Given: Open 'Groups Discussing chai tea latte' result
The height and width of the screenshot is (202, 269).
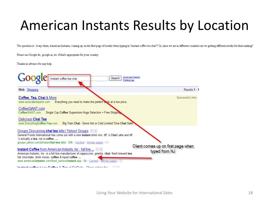Looking at the screenshot, I should pos(53,131).
